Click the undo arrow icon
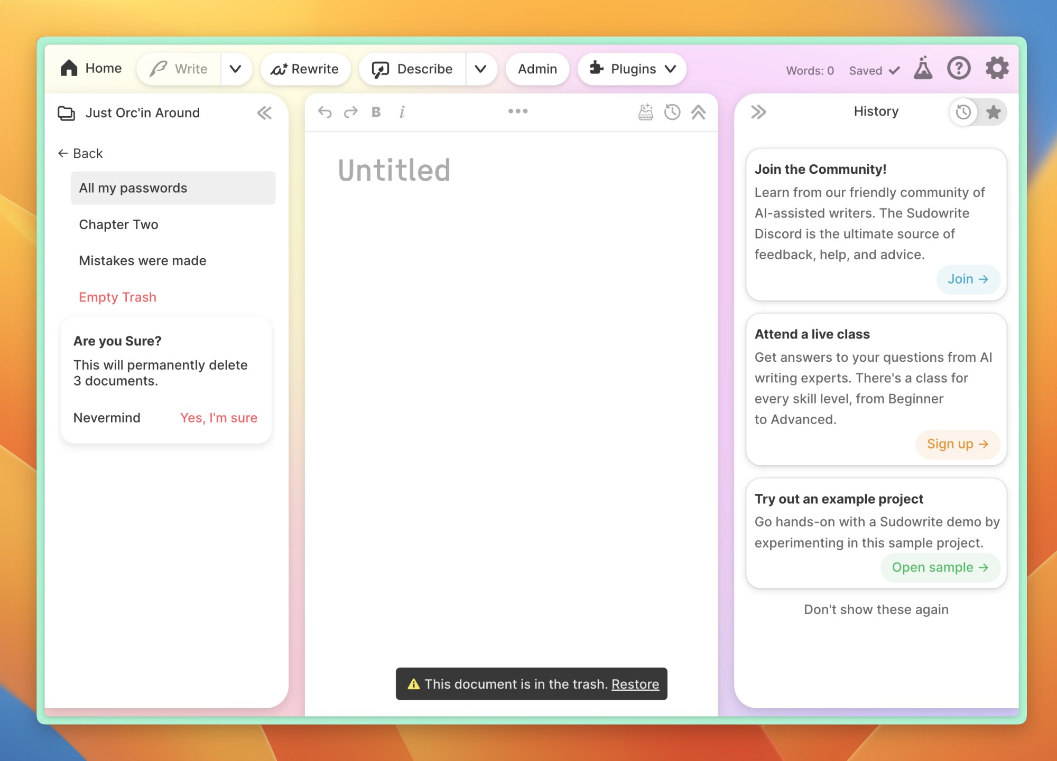The width and height of the screenshot is (1057, 761). [324, 112]
